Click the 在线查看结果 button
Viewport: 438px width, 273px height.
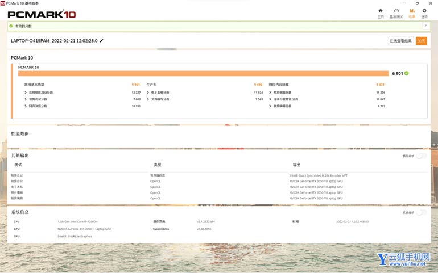coord(400,41)
